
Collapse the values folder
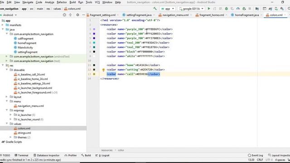pos(7,124)
